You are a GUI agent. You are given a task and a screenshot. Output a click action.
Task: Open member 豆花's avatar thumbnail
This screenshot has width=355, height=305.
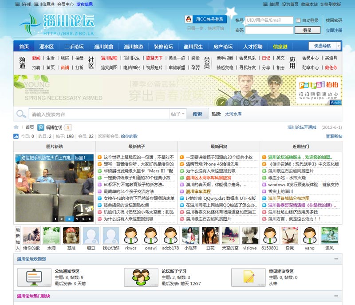coord(211,236)
